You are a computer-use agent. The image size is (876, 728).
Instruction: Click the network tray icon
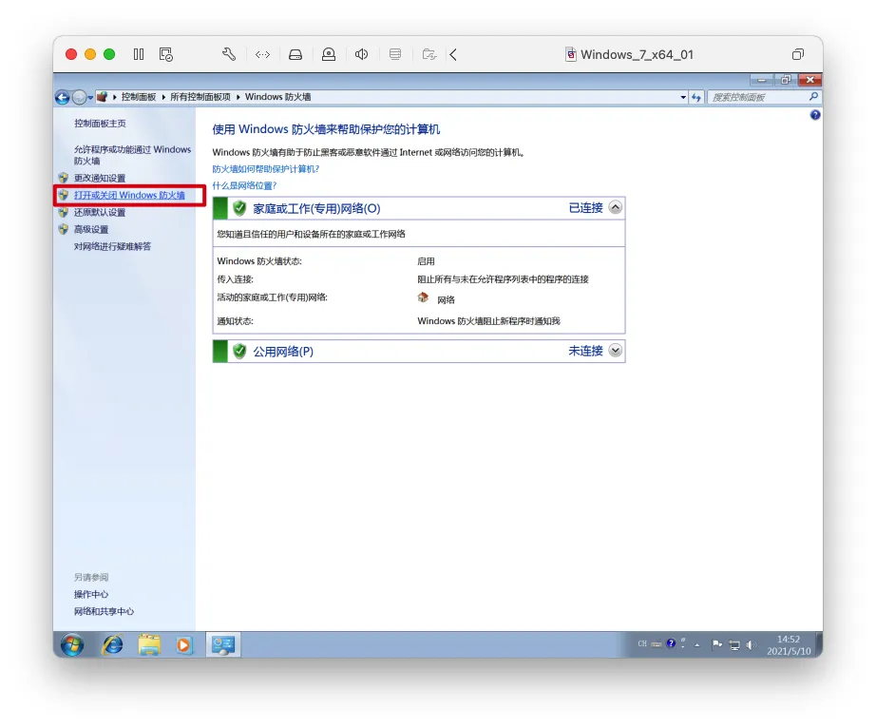[734, 645]
